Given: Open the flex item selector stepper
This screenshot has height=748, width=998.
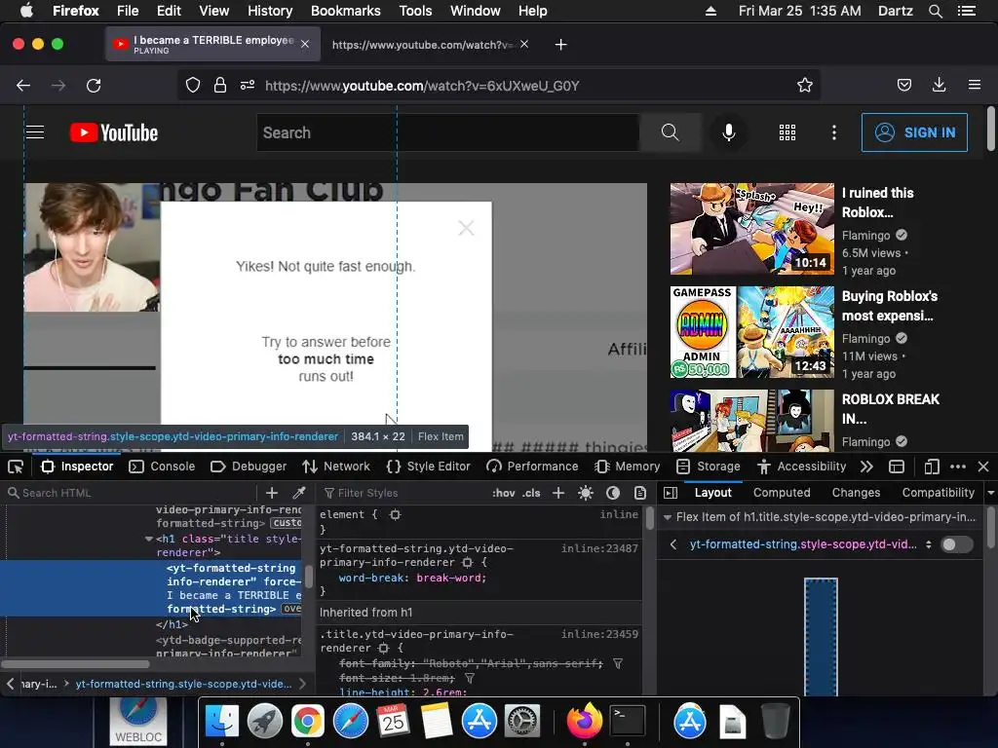Looking at the screenshot, I should (929, 544).
